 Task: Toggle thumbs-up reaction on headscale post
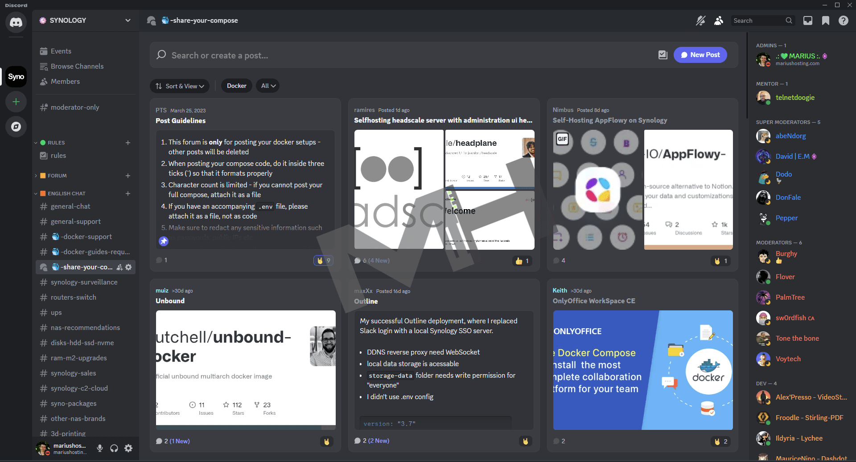[x=522, y=261]
